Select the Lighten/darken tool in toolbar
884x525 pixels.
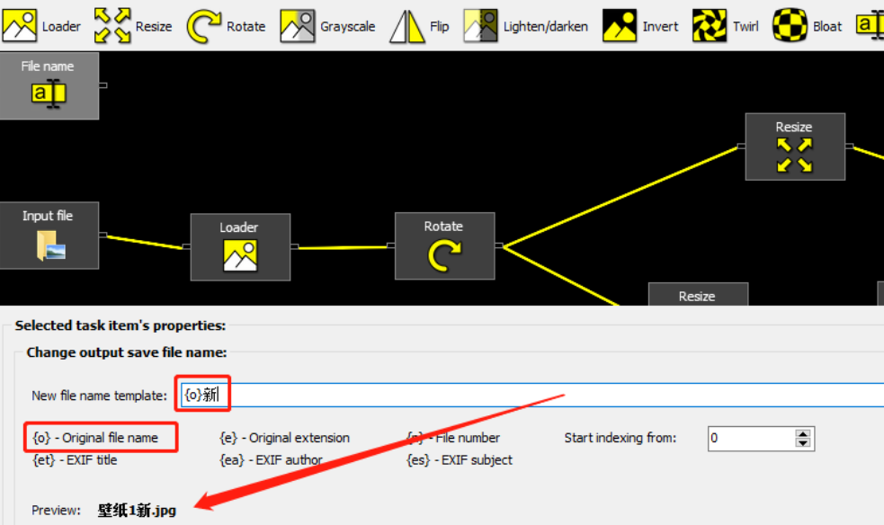coord(526,26)
